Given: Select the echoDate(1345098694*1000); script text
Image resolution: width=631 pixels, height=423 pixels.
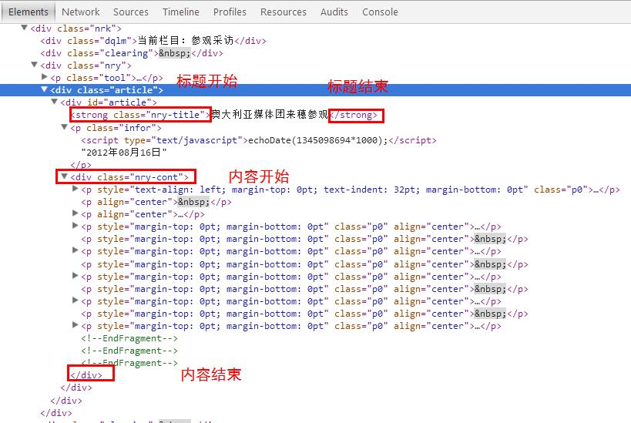Looking at the screenshot, I should point(318,140).
